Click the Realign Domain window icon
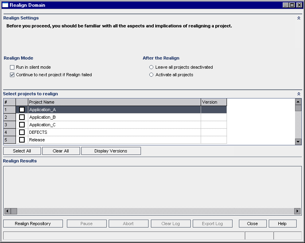Image resolution: width=305 pixels, height=243 pixels. (5, 5)
